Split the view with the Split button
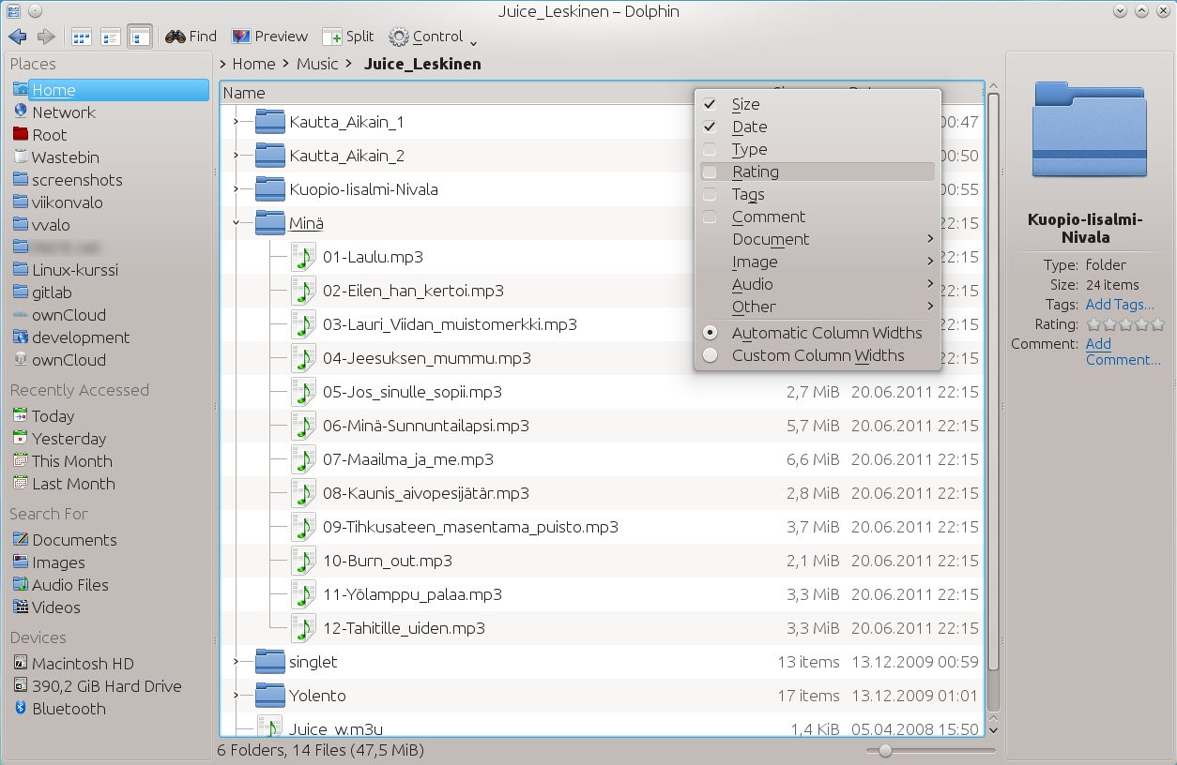This screenshot has height=765, width=1177. (x=348, y=37)
